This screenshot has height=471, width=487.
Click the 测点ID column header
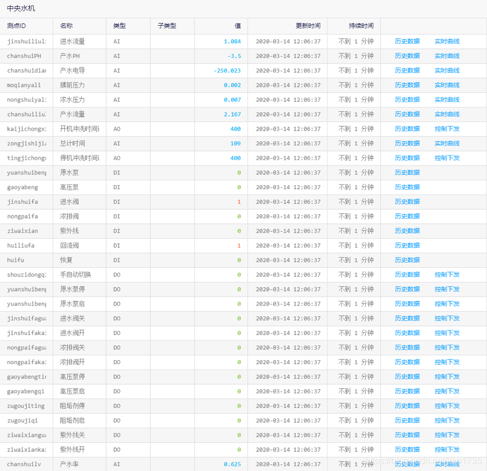coord(16,26)
